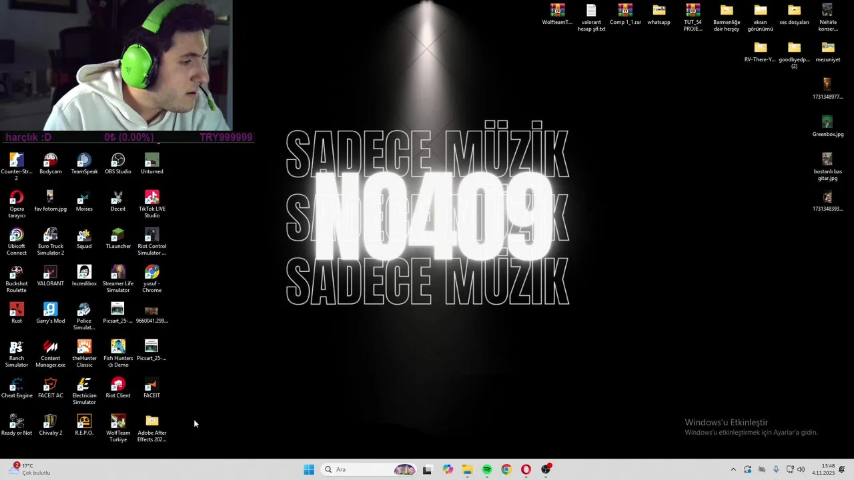854x480 pixels.
Task: Select the Squad desktop icon
Action: [x=84, y=239]
